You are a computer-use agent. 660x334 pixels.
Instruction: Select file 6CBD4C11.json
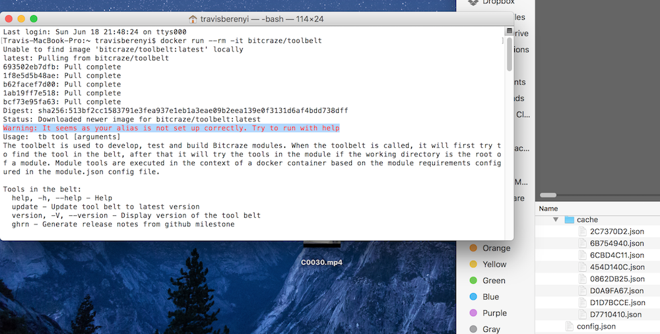coord(616,255)
